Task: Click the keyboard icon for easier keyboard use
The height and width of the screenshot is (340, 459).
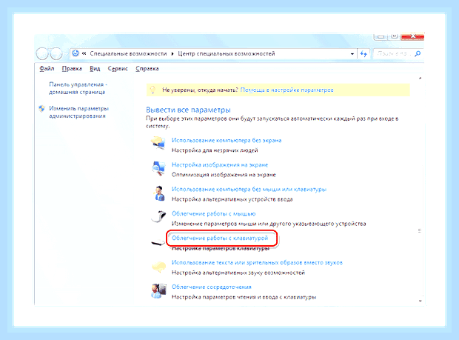Action: pos(158,242)
